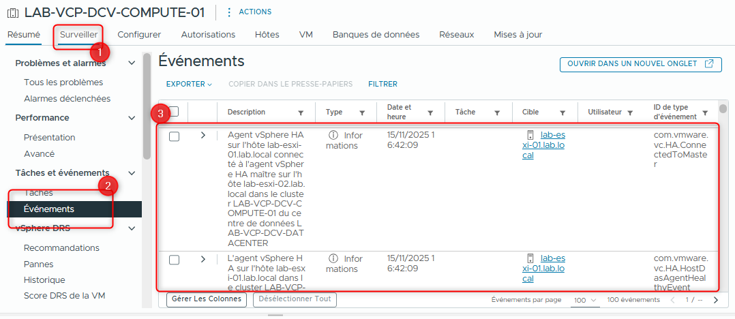
Task: Open the Exporter dropdown
Action: 189,85
